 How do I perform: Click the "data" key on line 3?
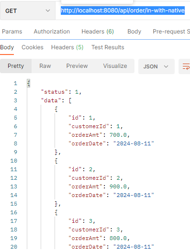[x=51, y=100]
